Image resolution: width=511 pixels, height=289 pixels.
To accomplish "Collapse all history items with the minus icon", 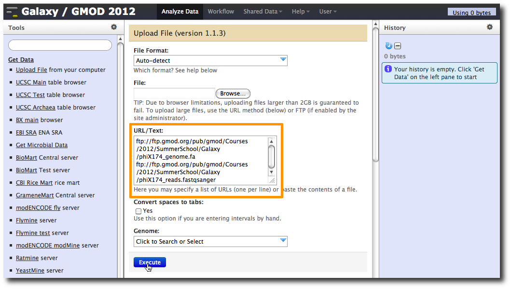I will click(398, 46).
